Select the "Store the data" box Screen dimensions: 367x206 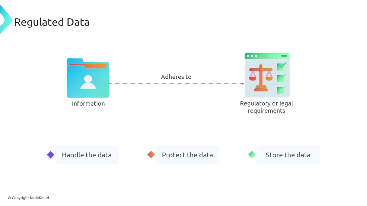tap(288, 155)
